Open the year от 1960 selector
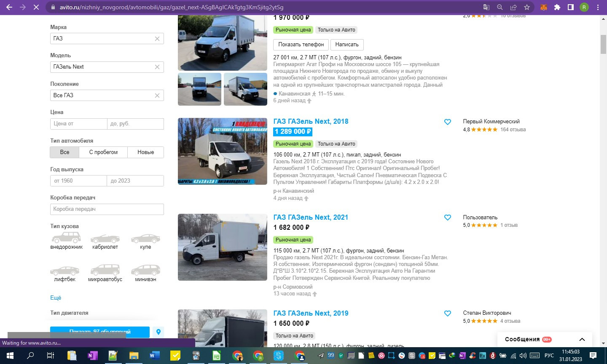Screen dimensions: 607x364 [x=78, y=181]
